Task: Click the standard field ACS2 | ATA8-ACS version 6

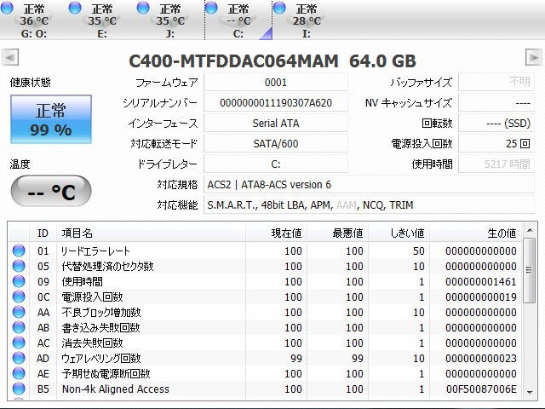Action: click(369, 184)
